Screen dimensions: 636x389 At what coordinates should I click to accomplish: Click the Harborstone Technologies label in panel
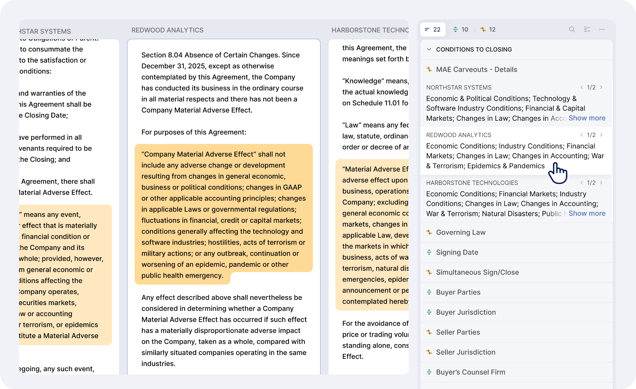(472, 183)
